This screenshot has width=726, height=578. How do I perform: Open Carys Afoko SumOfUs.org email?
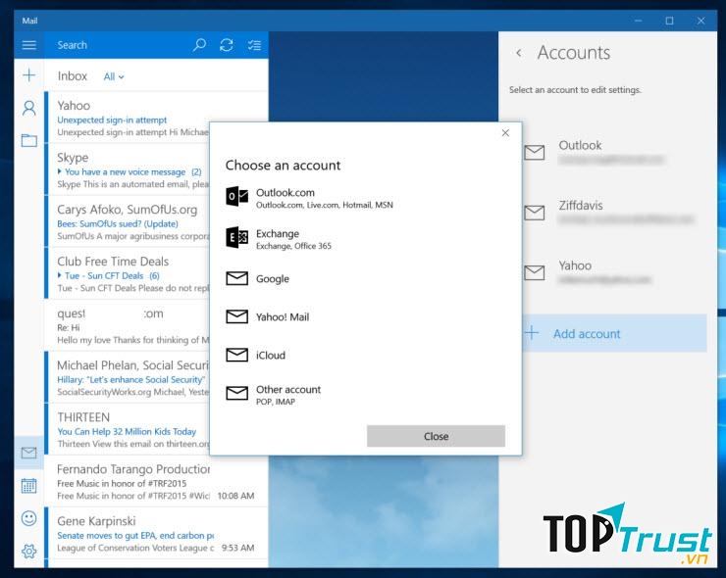(x=128, y=222)
